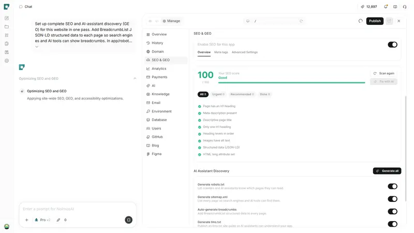Open the code view icon beside Manage

pyautogui.click(x=157, y=21)
